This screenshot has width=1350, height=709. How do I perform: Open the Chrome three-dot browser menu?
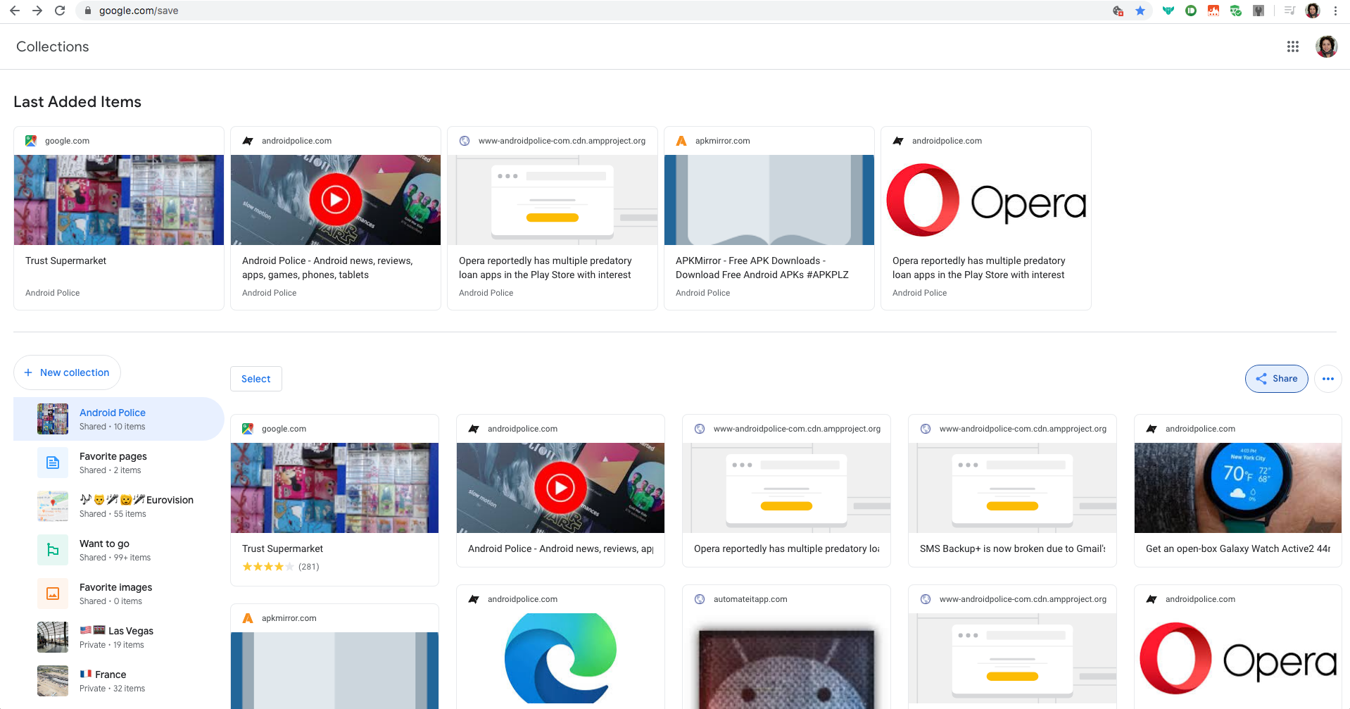point(1335,11)
